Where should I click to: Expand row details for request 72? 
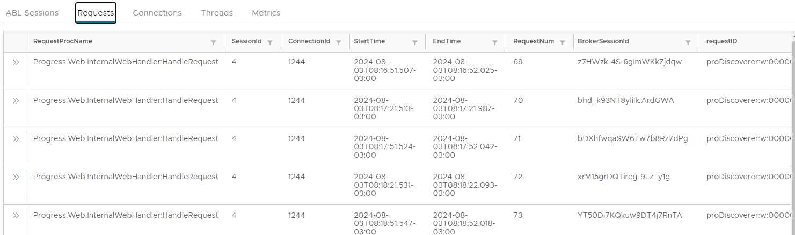(x=16, y=177)
